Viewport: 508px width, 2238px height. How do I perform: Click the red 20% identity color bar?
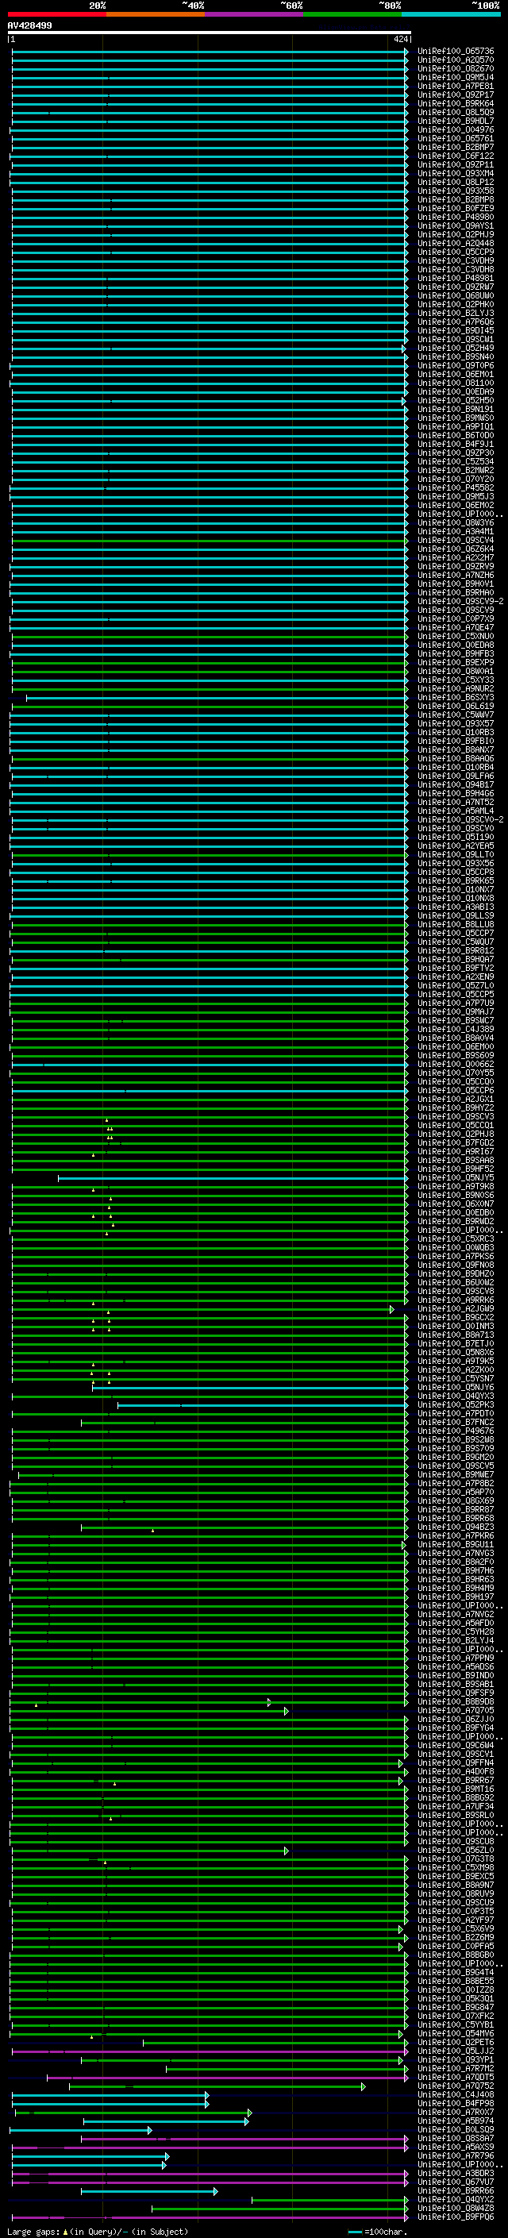[56, 14]
